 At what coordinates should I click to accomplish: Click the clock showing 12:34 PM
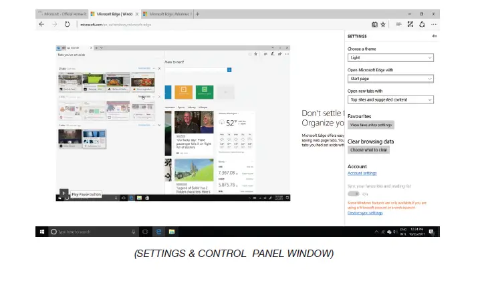[417, 232]
